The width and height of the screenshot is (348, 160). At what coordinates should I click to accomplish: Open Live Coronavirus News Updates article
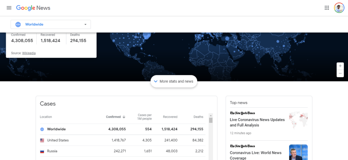coord(257,122)
